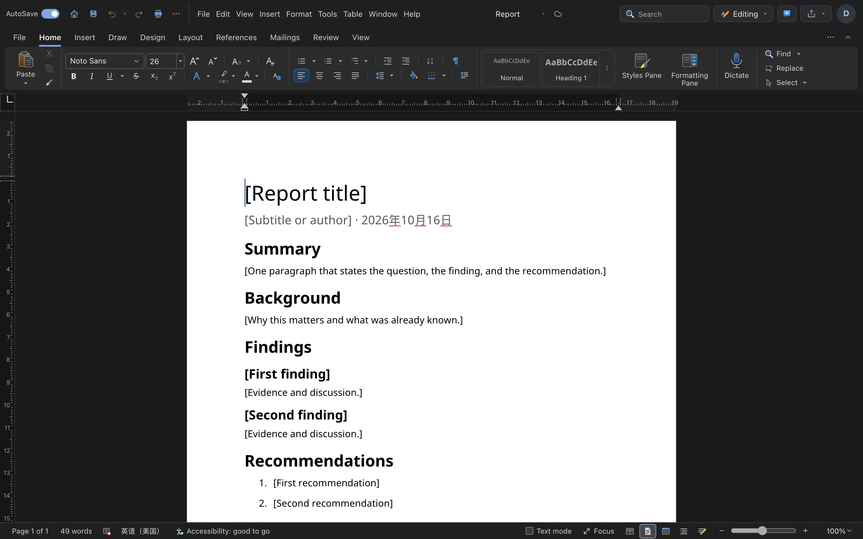Start Dictate microphone

[737, 67]
